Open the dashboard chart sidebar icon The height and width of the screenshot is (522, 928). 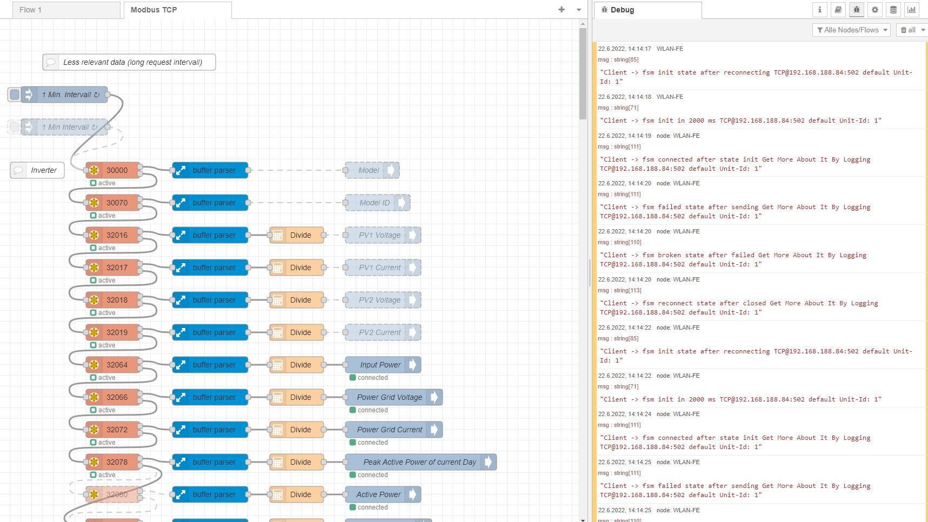[x=911, y=10]
